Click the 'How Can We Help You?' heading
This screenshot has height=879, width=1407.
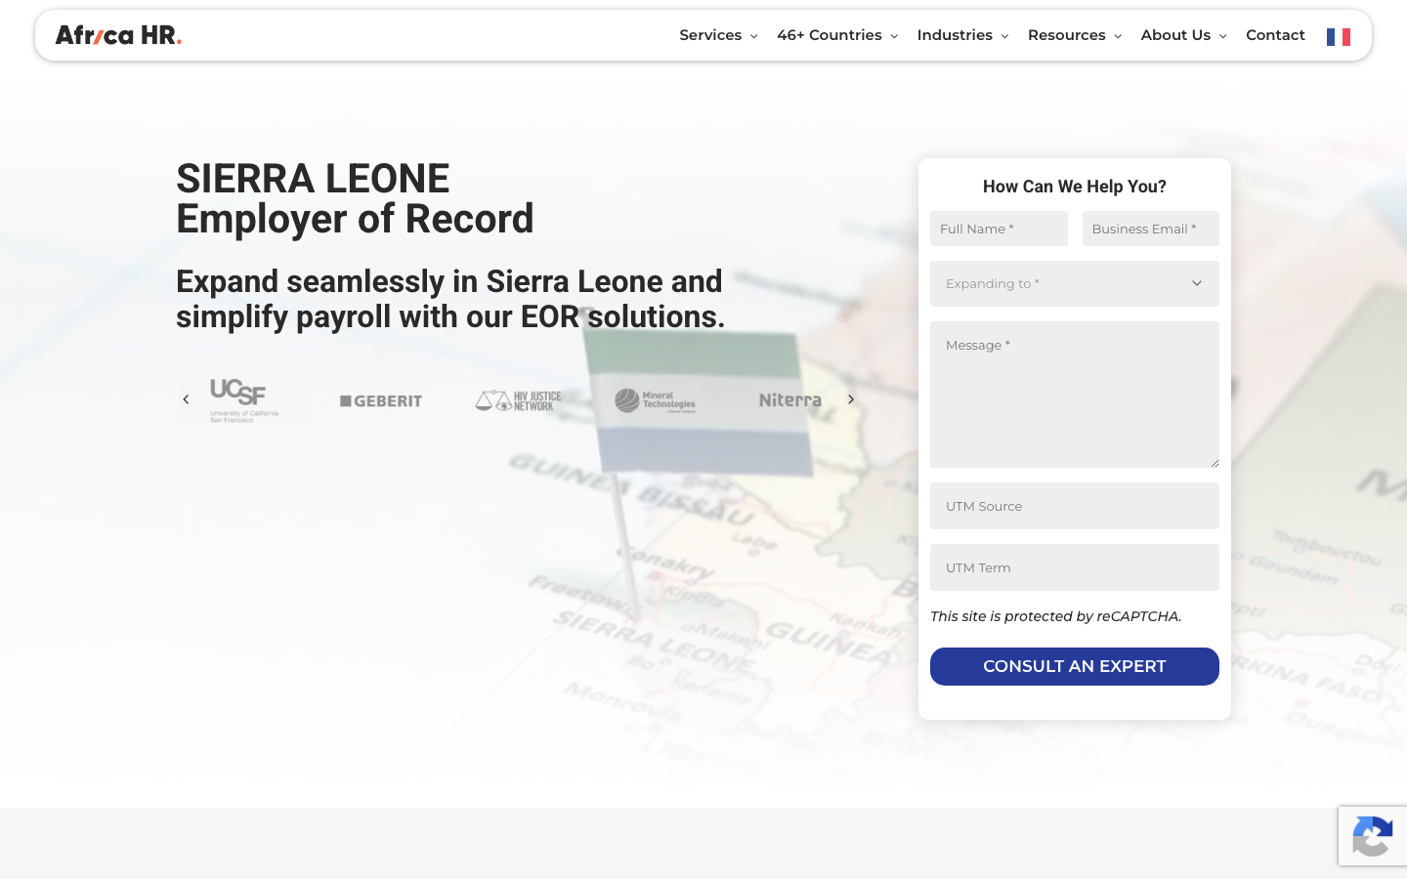coord(1075,187)
